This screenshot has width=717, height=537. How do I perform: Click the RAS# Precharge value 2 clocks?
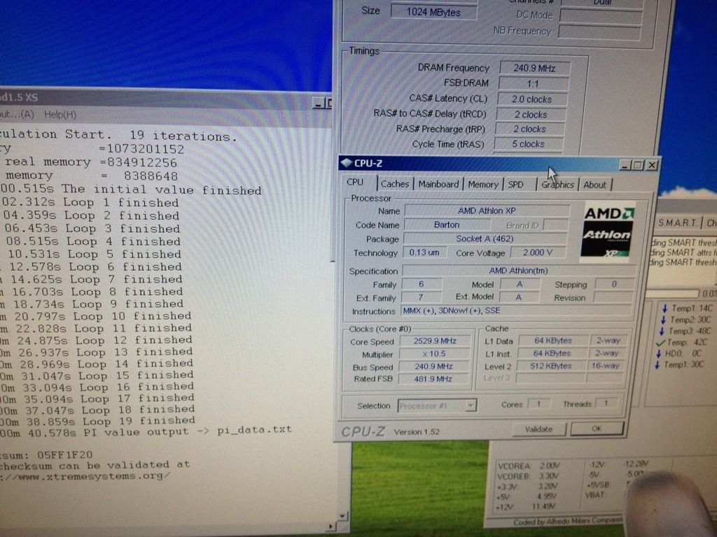click(x=529, y=129)
